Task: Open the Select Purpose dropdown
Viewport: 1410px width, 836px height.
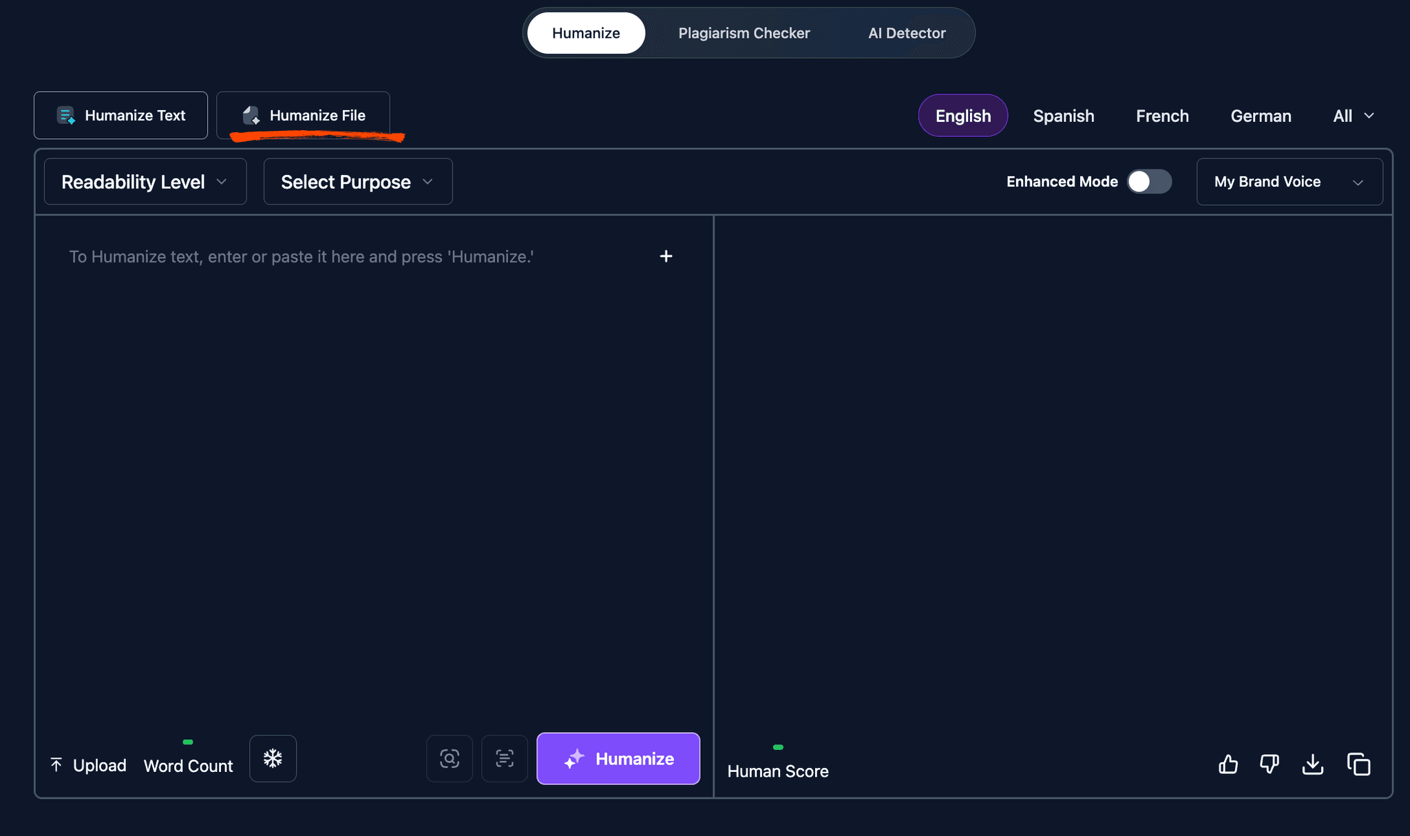Action: click(x=357, y=181)
